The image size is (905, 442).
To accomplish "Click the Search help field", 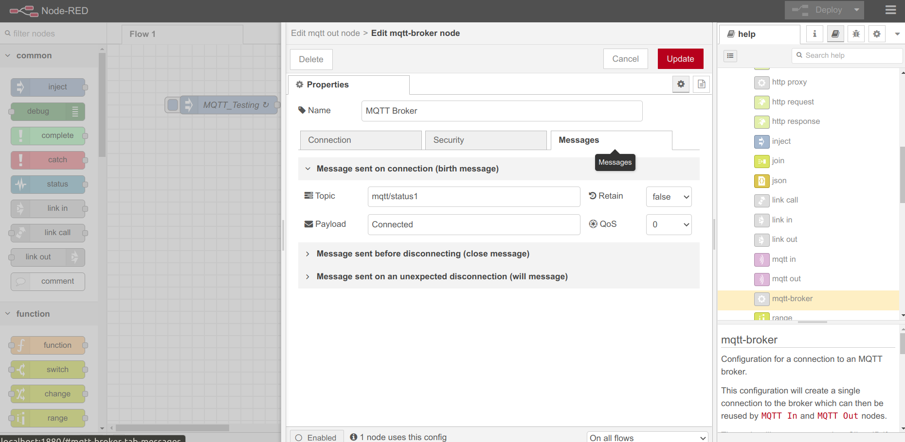I will click(847, 55).
